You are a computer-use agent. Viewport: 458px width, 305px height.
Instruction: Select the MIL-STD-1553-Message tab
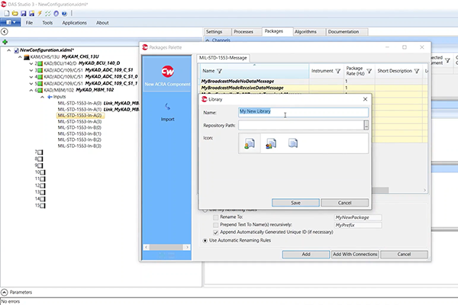pos(223,58)
